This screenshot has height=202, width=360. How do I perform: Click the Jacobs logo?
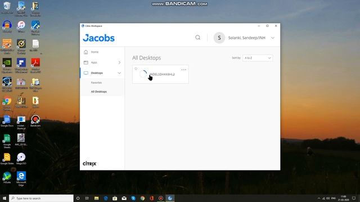click(x=99, y=38)
